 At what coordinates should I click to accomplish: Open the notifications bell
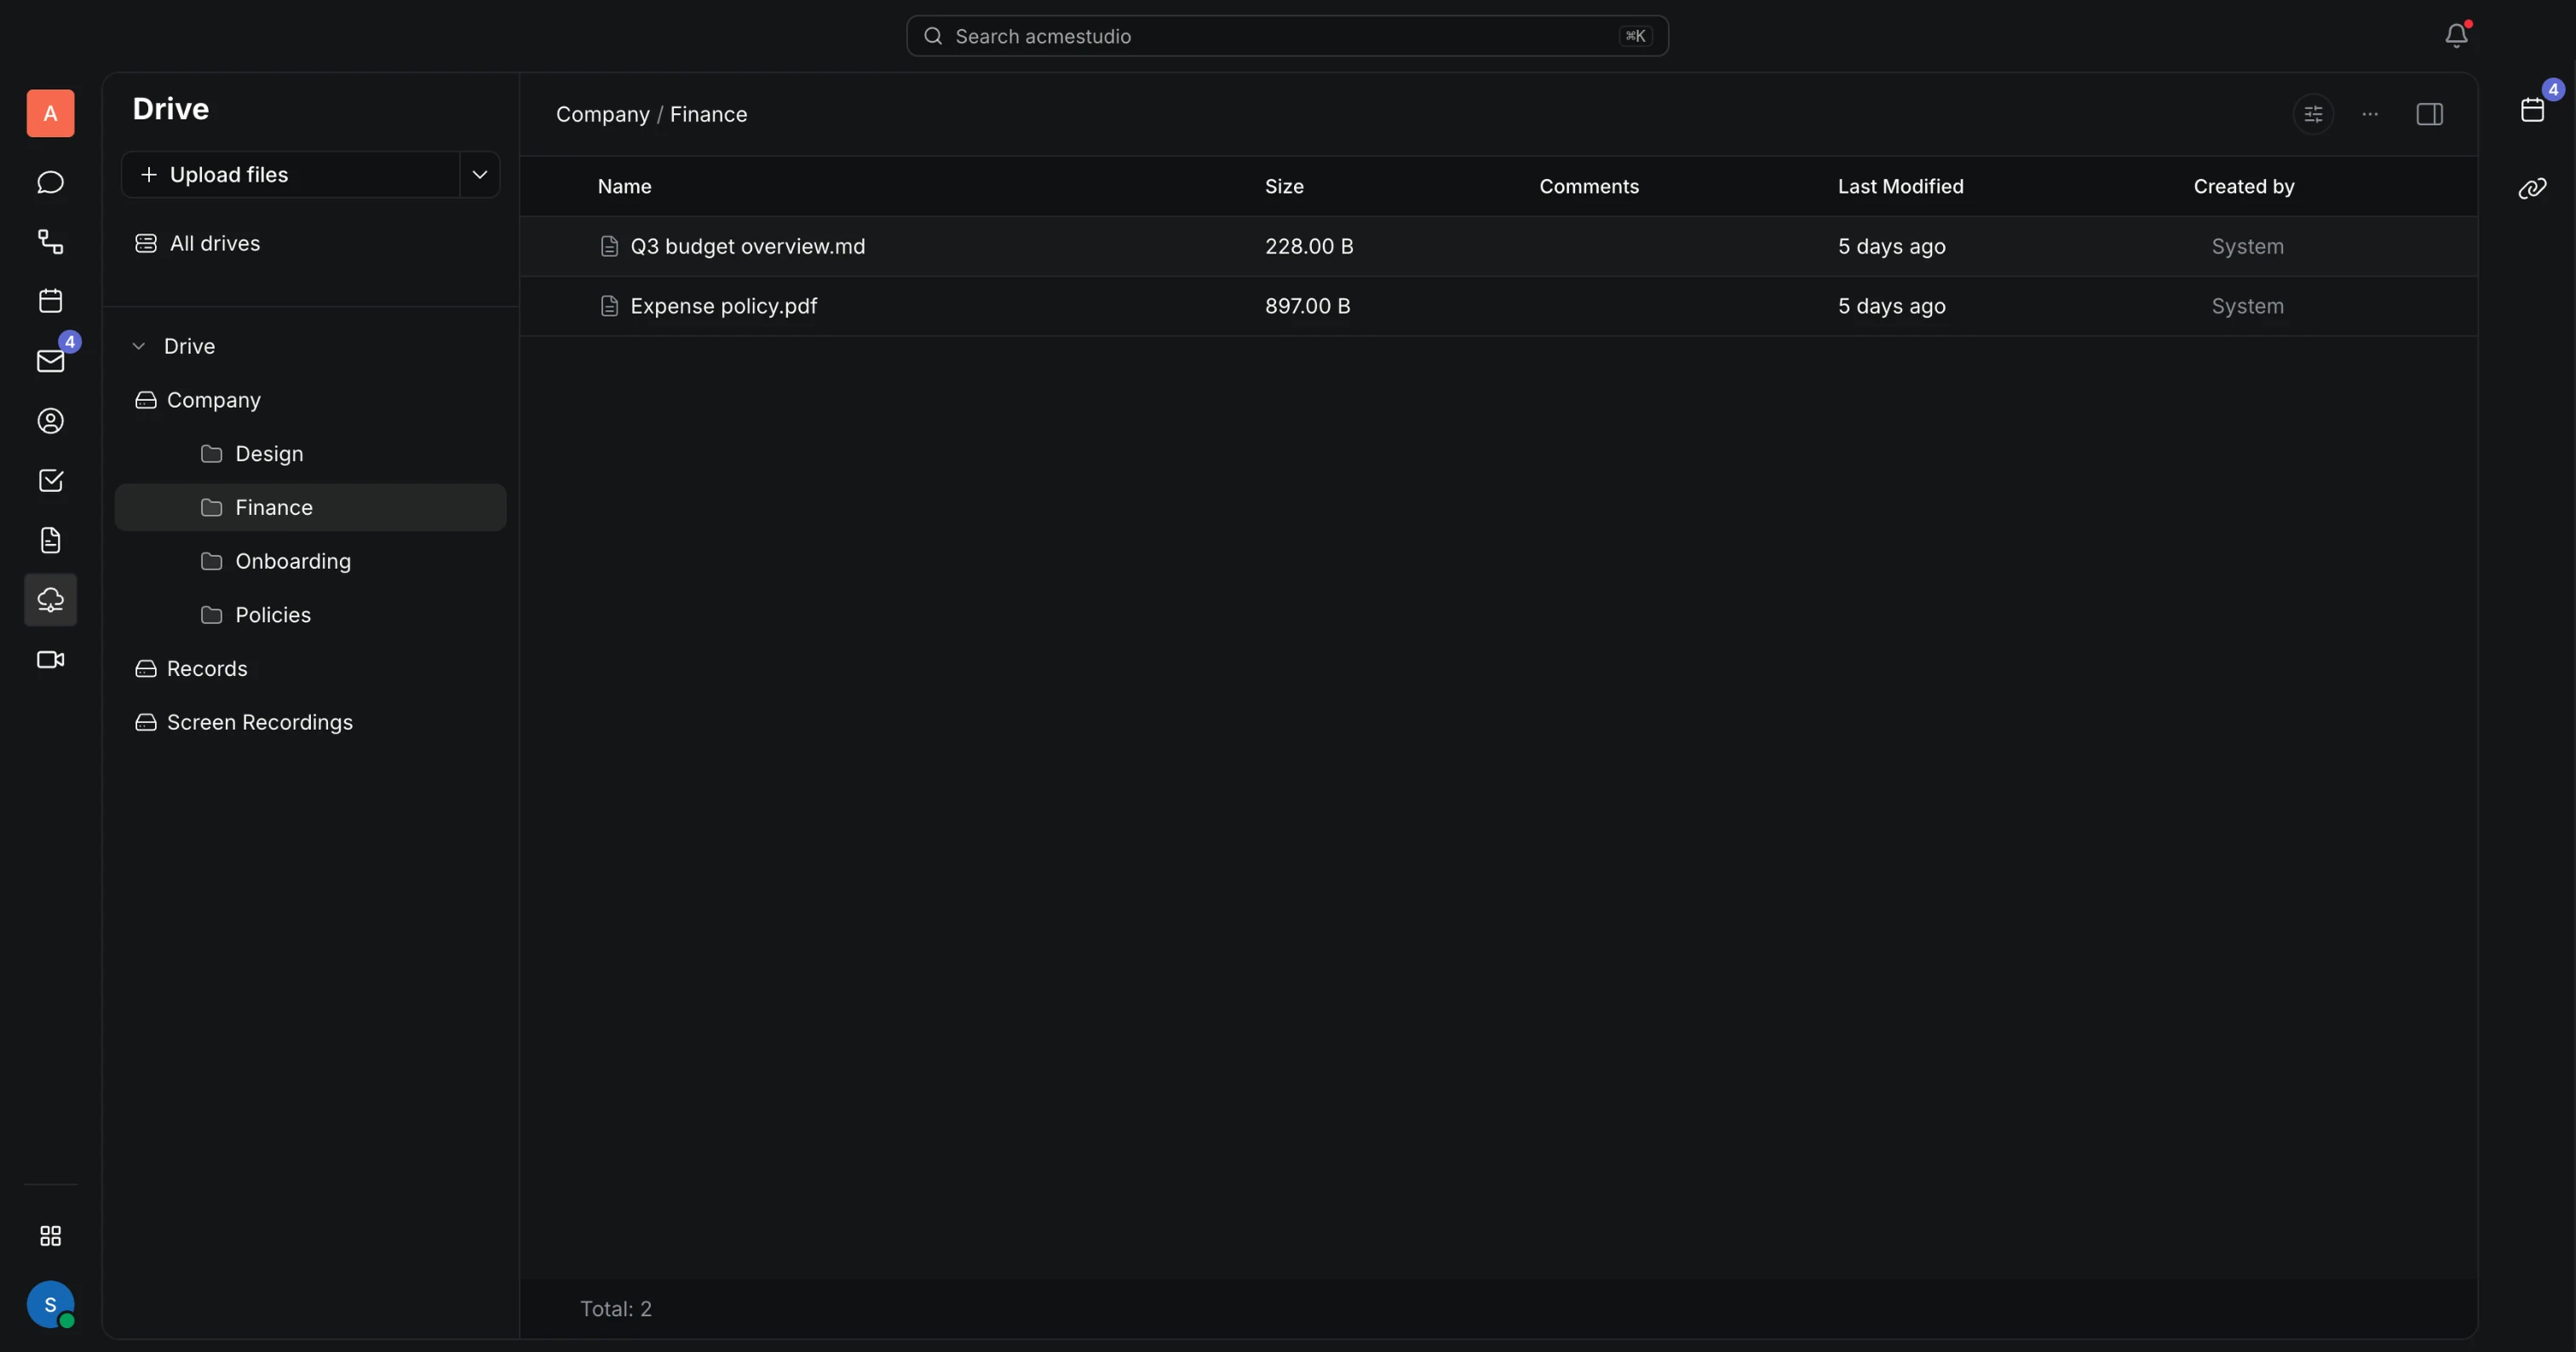[2456, 36]
